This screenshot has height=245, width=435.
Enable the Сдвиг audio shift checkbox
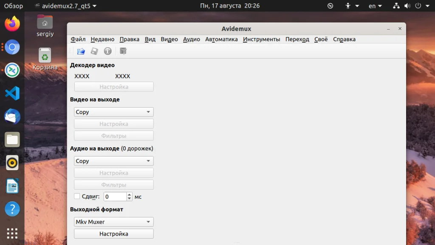[77, 197]
